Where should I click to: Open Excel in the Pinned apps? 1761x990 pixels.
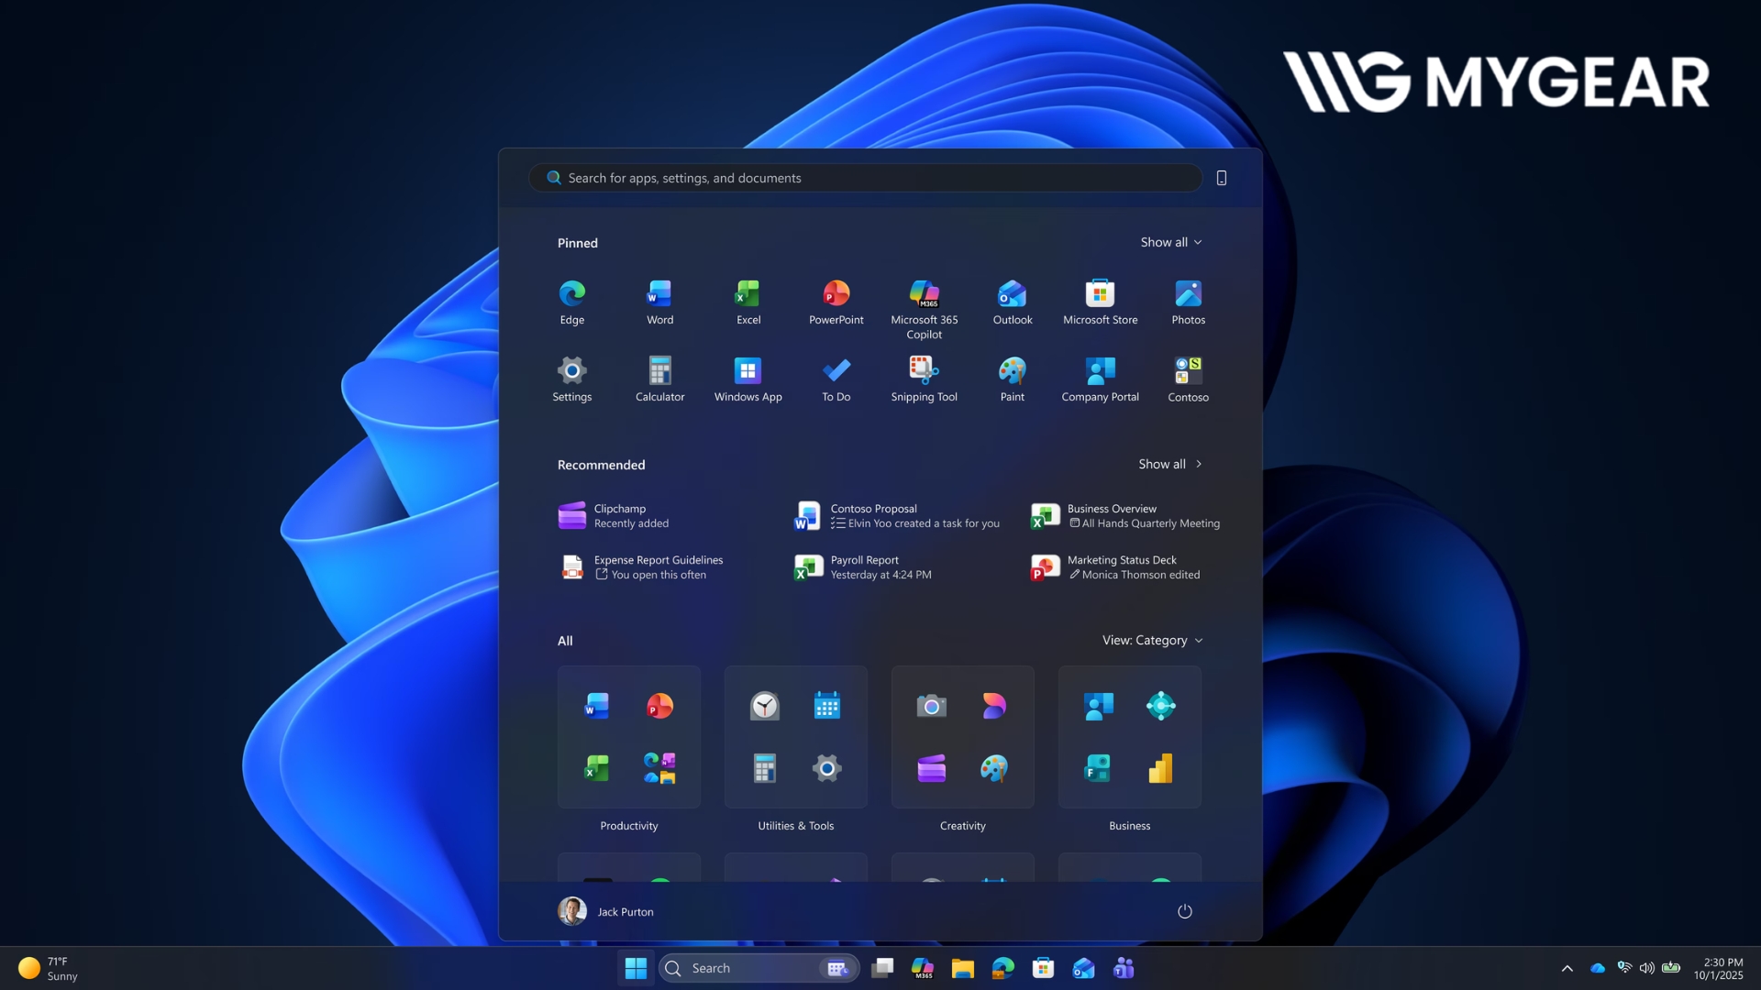tap(748, 302)
